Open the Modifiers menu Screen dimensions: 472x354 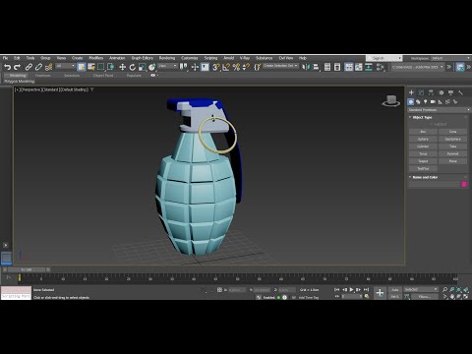pos(96,58)
